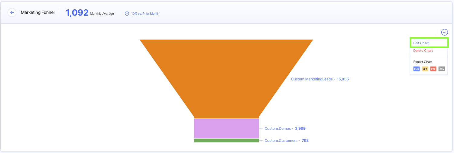This screenshot has width=454, height=153.
Task: Click the 10% vs. Prior Month link
Action: (145, 14)
